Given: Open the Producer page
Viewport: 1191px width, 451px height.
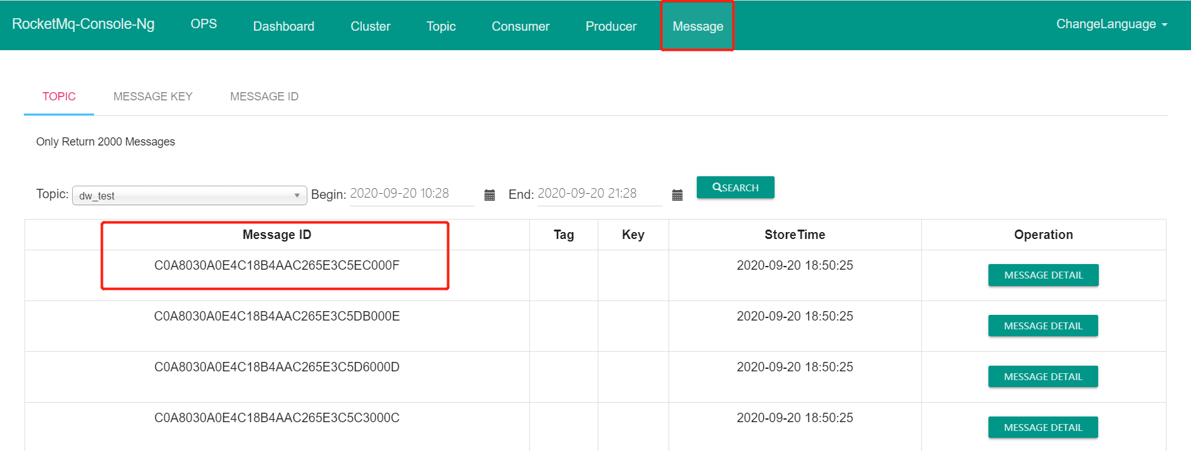Looking at the screenshot, I should click(x=610, y=26).
